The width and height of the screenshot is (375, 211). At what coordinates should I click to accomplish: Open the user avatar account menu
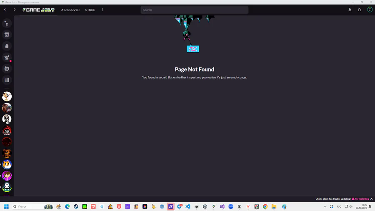tap(370, 10)
